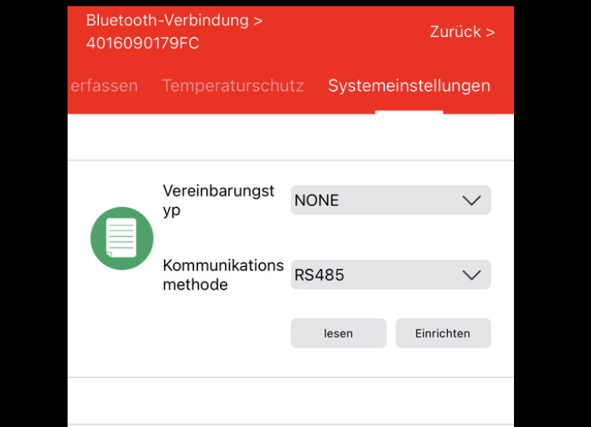Viewport: 591px width, 427px height.
Task: Open the Vereinbarungstyp dropdown showing NONE
Action: tap(391, 200)
